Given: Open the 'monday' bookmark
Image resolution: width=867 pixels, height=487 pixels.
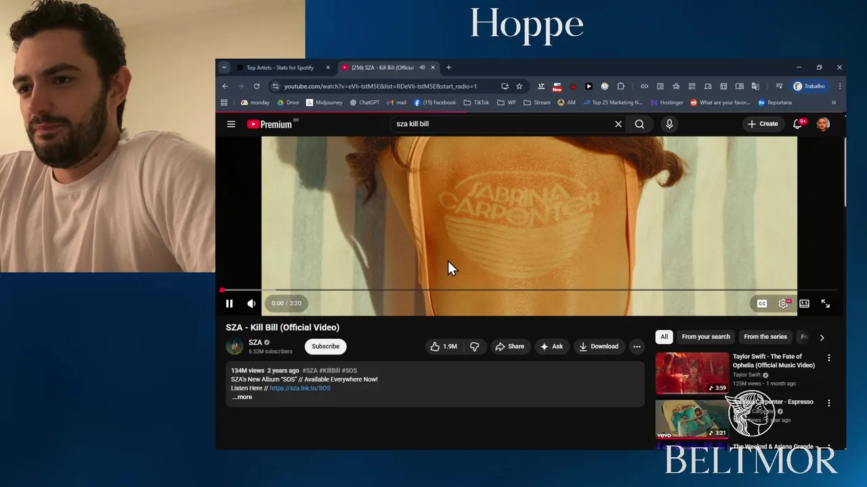Looking at the screenshot, I should [x=255, y=103].
